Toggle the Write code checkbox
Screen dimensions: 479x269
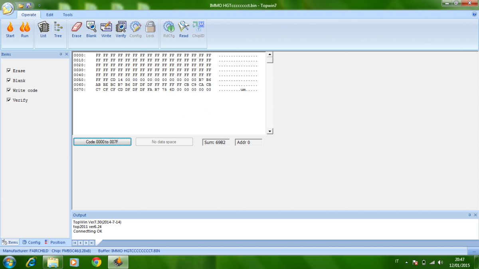(9, 90)
